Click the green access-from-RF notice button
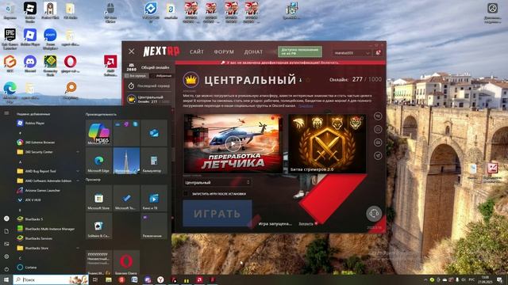508x285 pixels. click(x=300, y=51)
